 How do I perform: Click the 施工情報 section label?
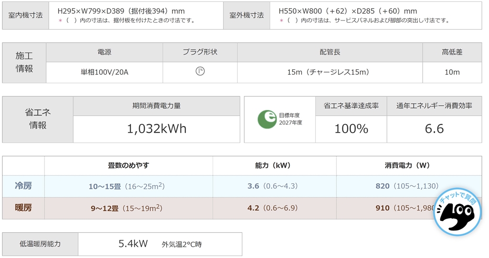[x=24, y=62]
